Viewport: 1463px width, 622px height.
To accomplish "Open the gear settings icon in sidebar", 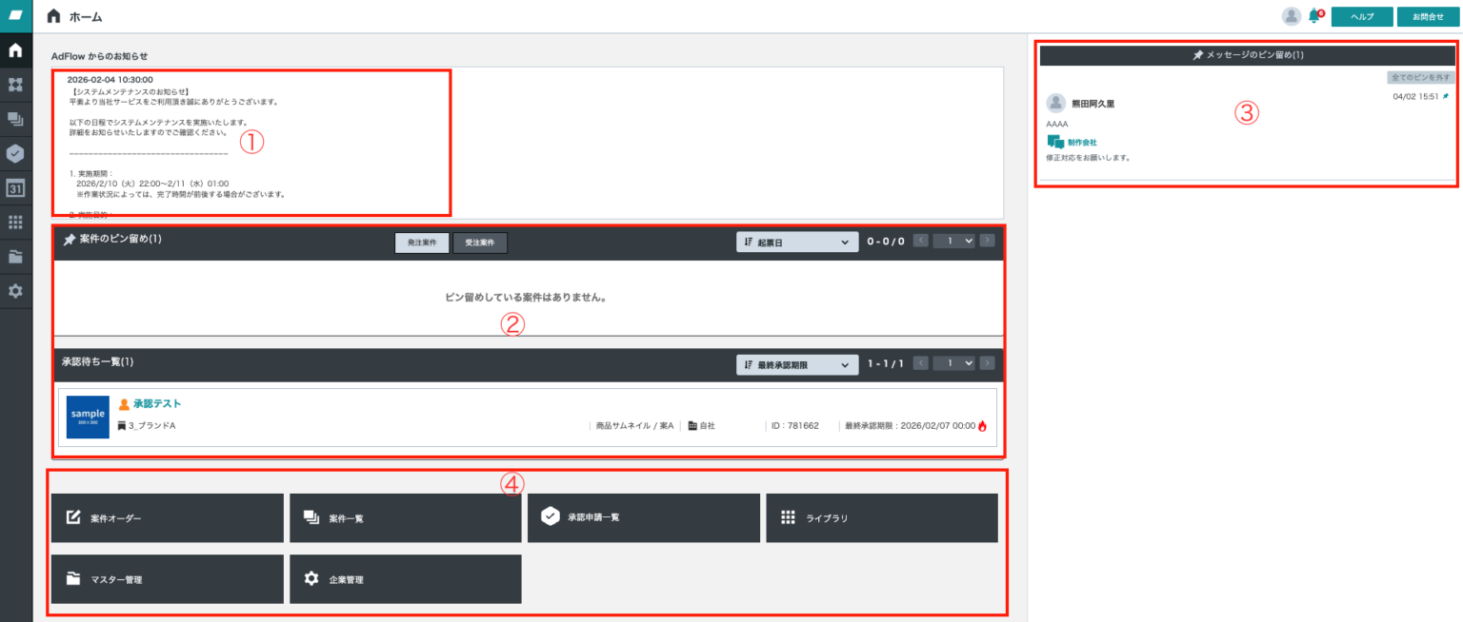I will tap(15, 291).
